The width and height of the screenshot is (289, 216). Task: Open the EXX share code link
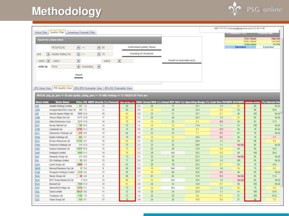point(38,141)
